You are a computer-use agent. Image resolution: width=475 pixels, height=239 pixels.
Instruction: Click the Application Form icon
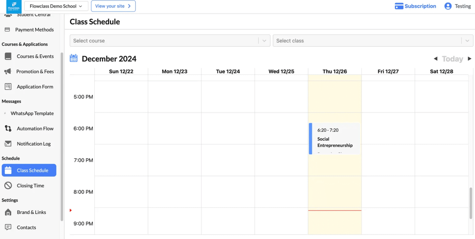click(x=8, y=87)
